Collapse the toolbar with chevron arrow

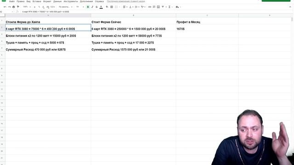[290, 7]
